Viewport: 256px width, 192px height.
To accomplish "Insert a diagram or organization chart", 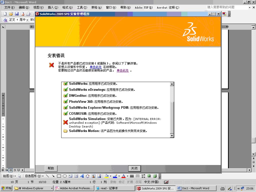I will (87, 176).
